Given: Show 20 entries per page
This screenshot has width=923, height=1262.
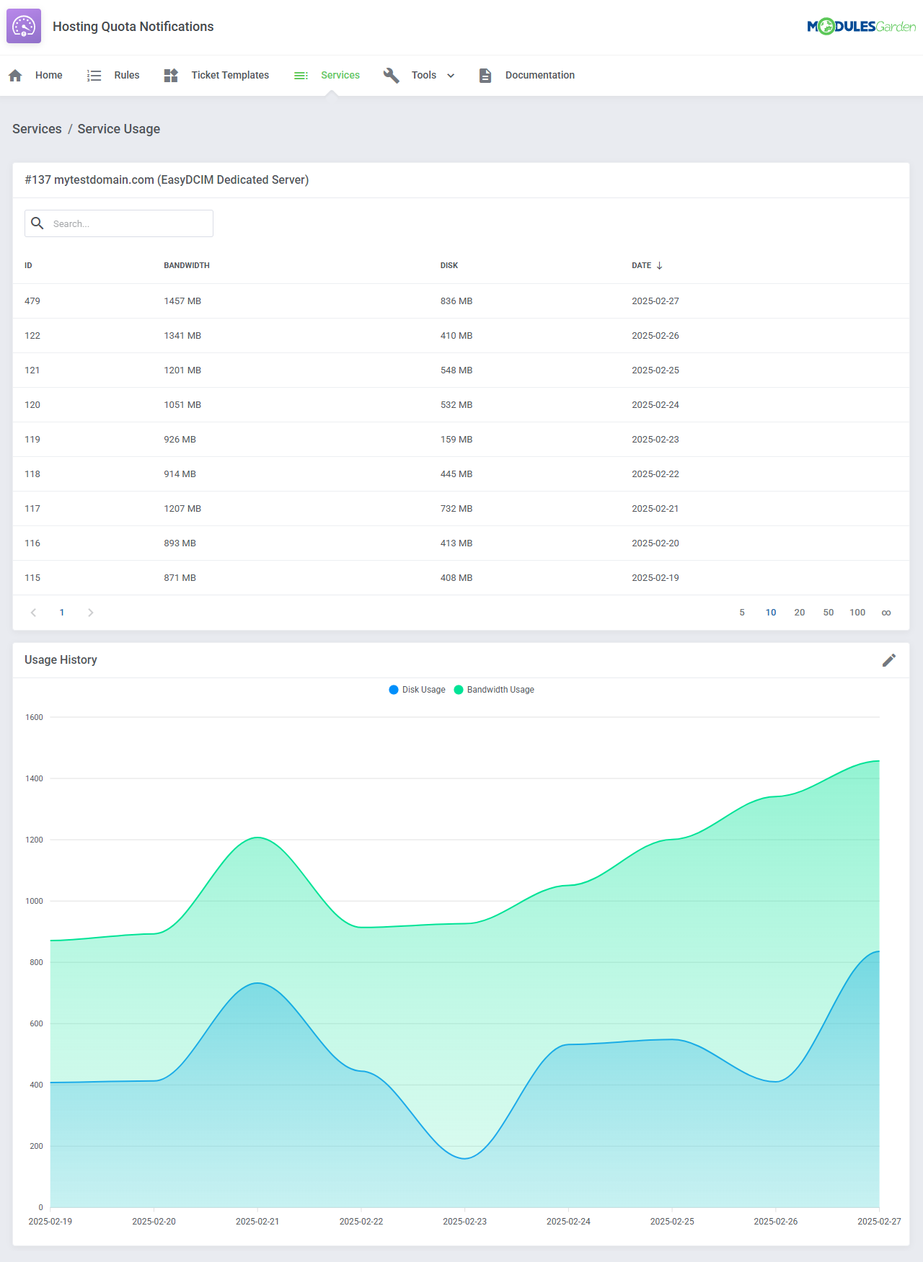Looking at the screenshot, I should pyautogui.click(x=799, y=613).
